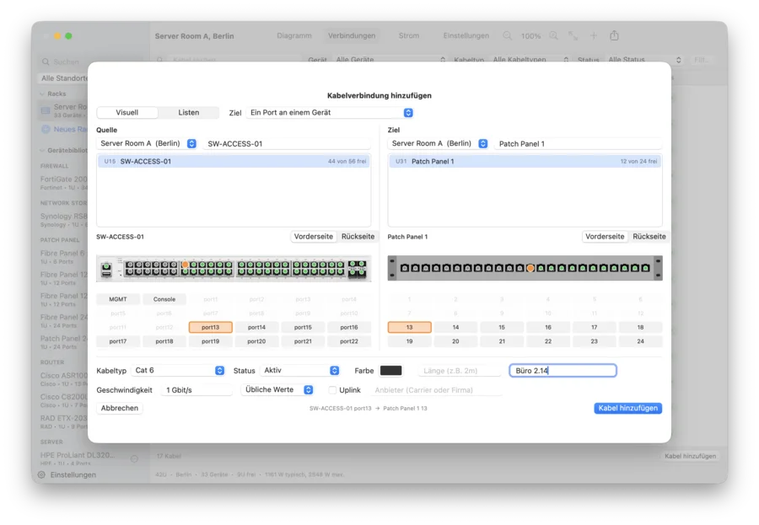Open the Ziel location dropdown

[x=439, y=144]
